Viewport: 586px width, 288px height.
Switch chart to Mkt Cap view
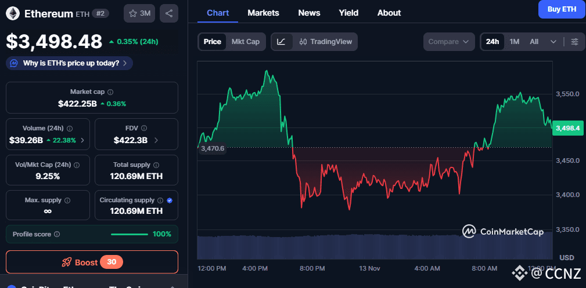pyautogui.click(x=245, y=42)
